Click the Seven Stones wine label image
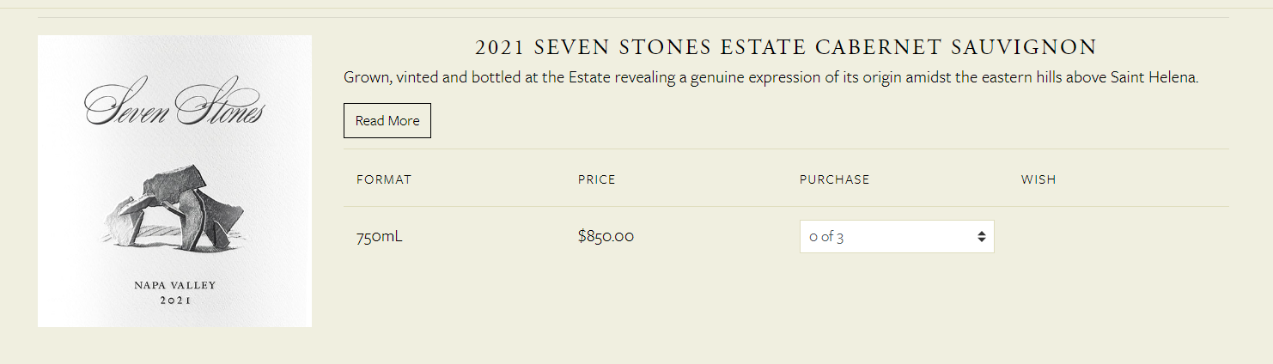 [174, 181]
